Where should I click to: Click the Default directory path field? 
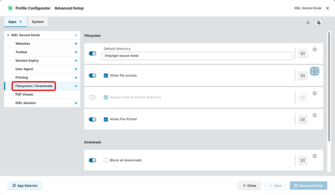[x=197, y=56]
